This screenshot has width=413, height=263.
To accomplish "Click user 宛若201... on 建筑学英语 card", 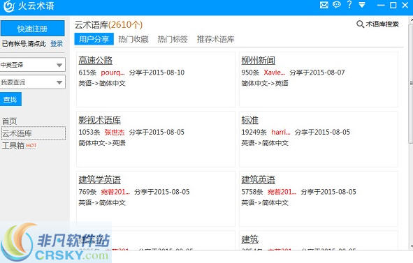I will click(x=115, y=192).
